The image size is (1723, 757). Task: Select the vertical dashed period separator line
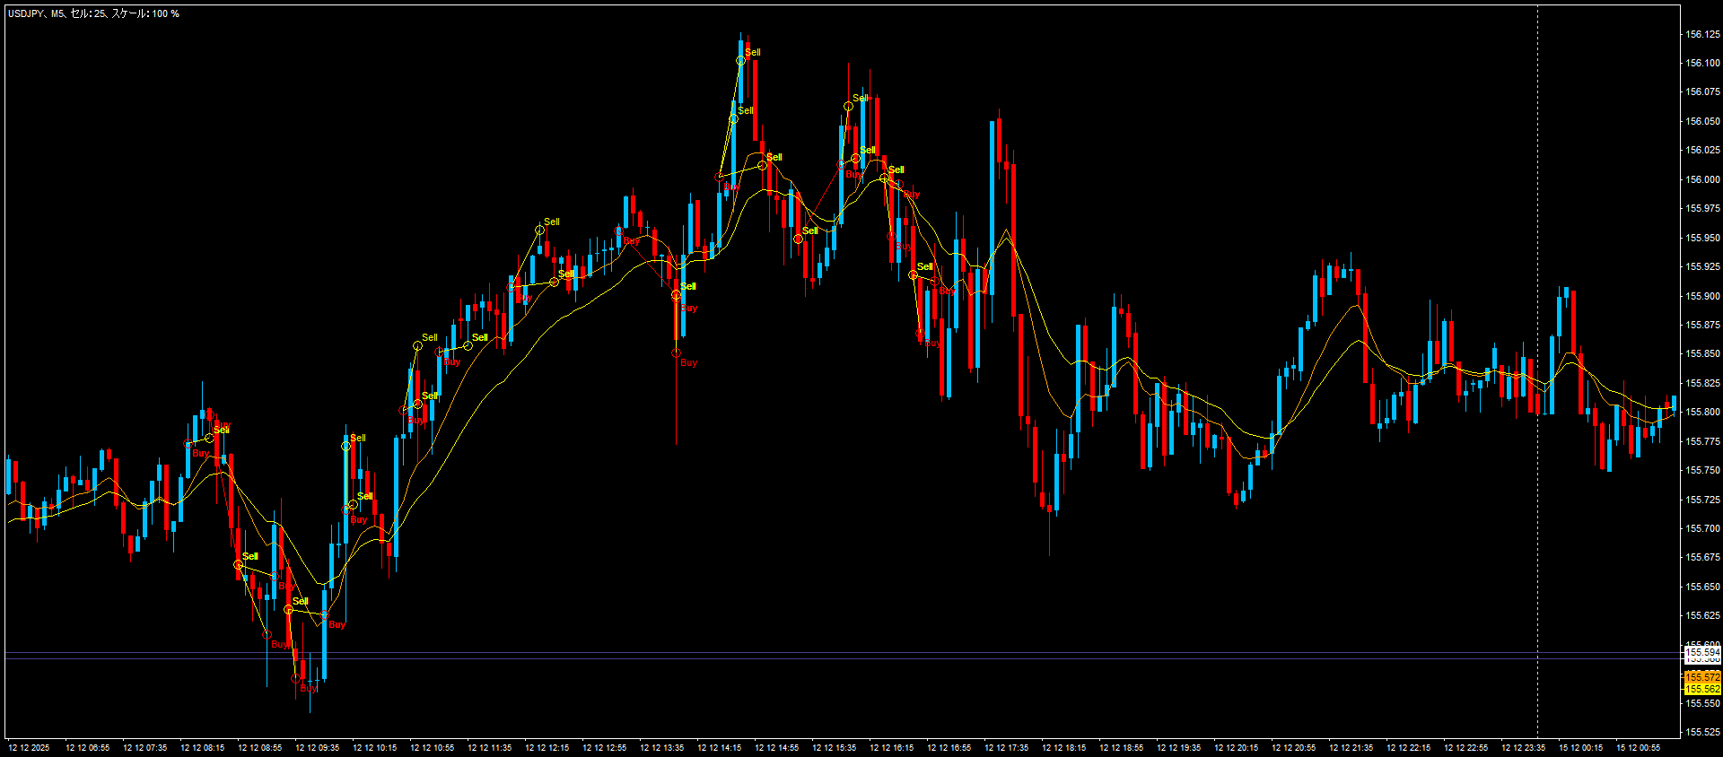pos(1537,359)
